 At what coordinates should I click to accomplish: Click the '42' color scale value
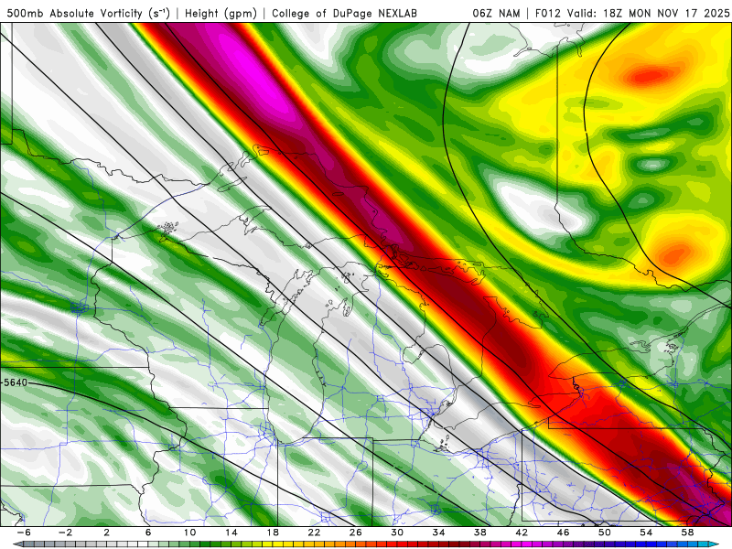pyautogui.click(x=522, y=533)
